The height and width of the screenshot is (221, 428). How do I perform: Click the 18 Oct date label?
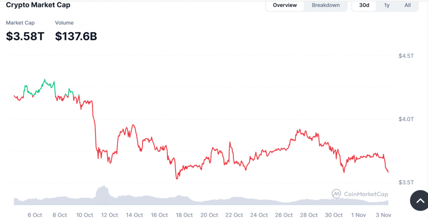click(184, 215)
